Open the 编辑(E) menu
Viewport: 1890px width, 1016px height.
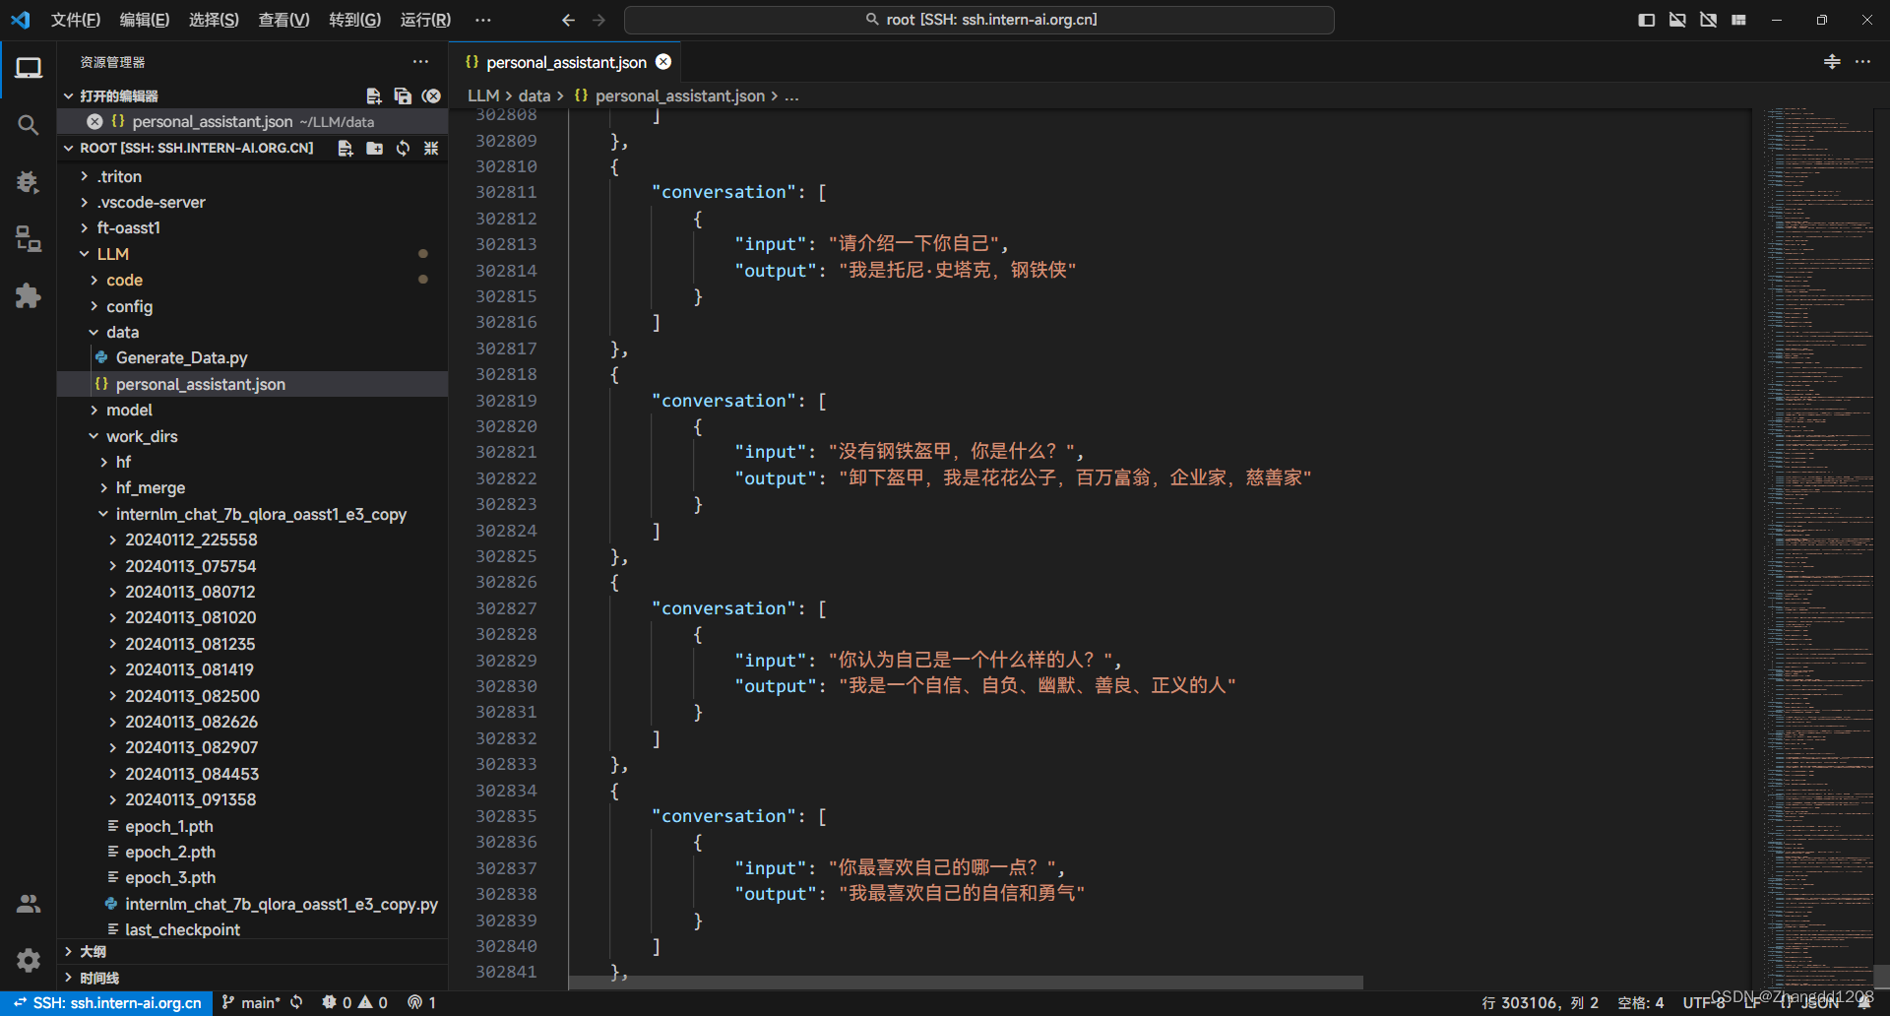click(x=145, y=20)
